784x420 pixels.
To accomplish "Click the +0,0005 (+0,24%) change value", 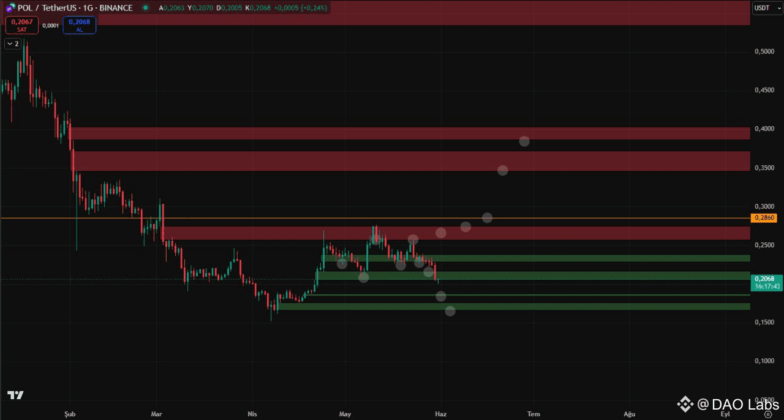I will [x=300, y=8].
